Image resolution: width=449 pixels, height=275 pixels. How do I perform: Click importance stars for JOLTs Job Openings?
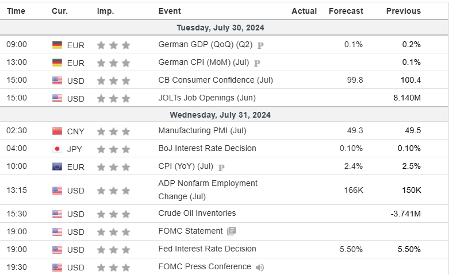pos(113,99)
